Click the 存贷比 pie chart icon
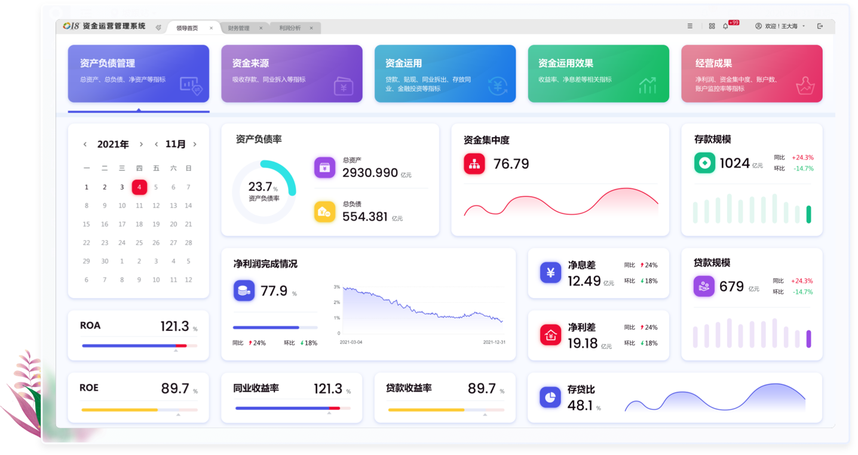The image size is (858, 455). [x=550, y=397]
